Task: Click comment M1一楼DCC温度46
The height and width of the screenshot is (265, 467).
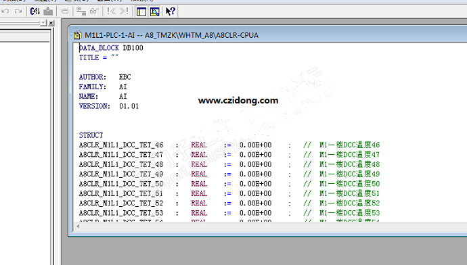Action: pos(350,145)
